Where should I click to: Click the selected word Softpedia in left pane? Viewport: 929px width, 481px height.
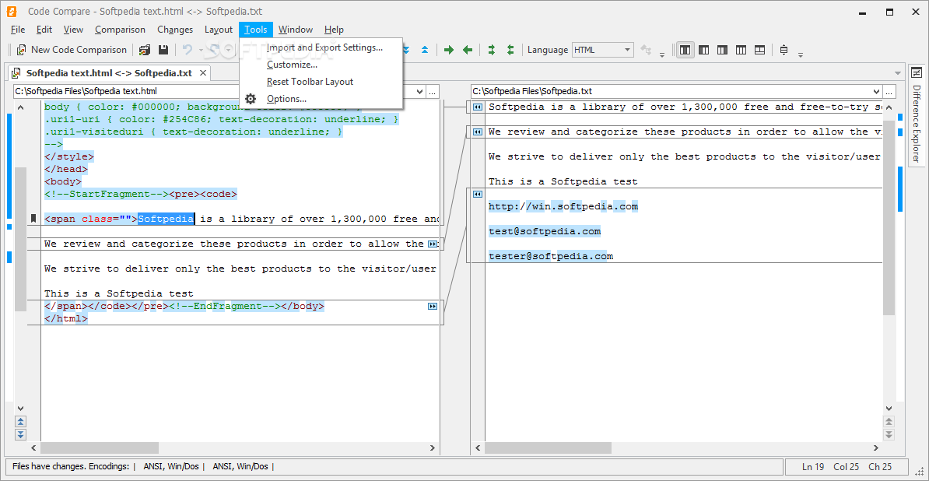[x=166, y=219]
